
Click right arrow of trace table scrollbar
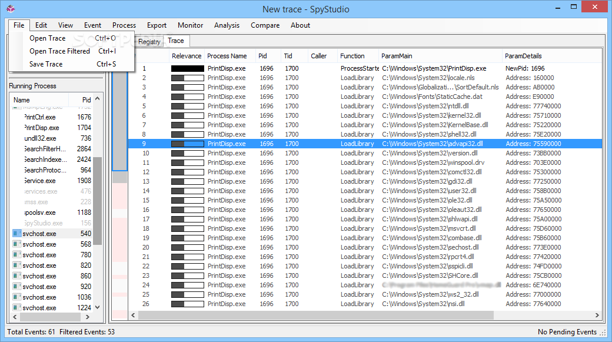(x=597, y=315)
